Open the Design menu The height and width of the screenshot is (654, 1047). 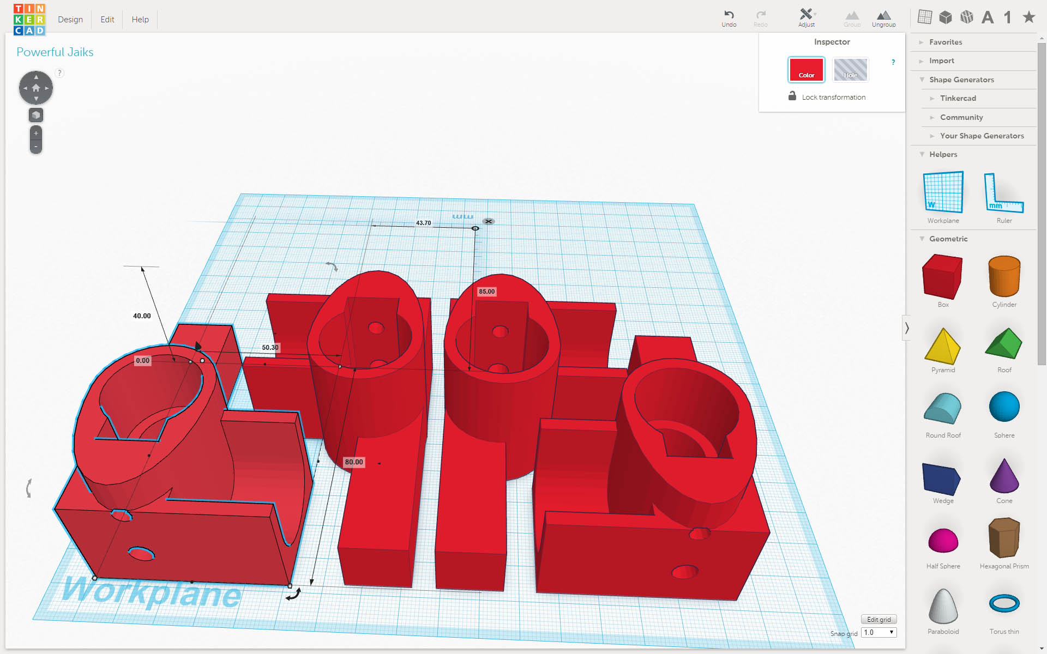(70, 20)
